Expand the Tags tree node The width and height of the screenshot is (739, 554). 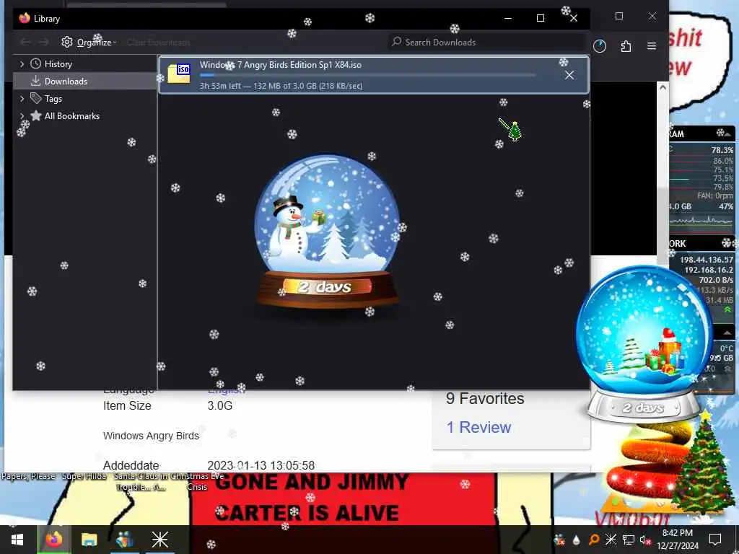(22, 98)
